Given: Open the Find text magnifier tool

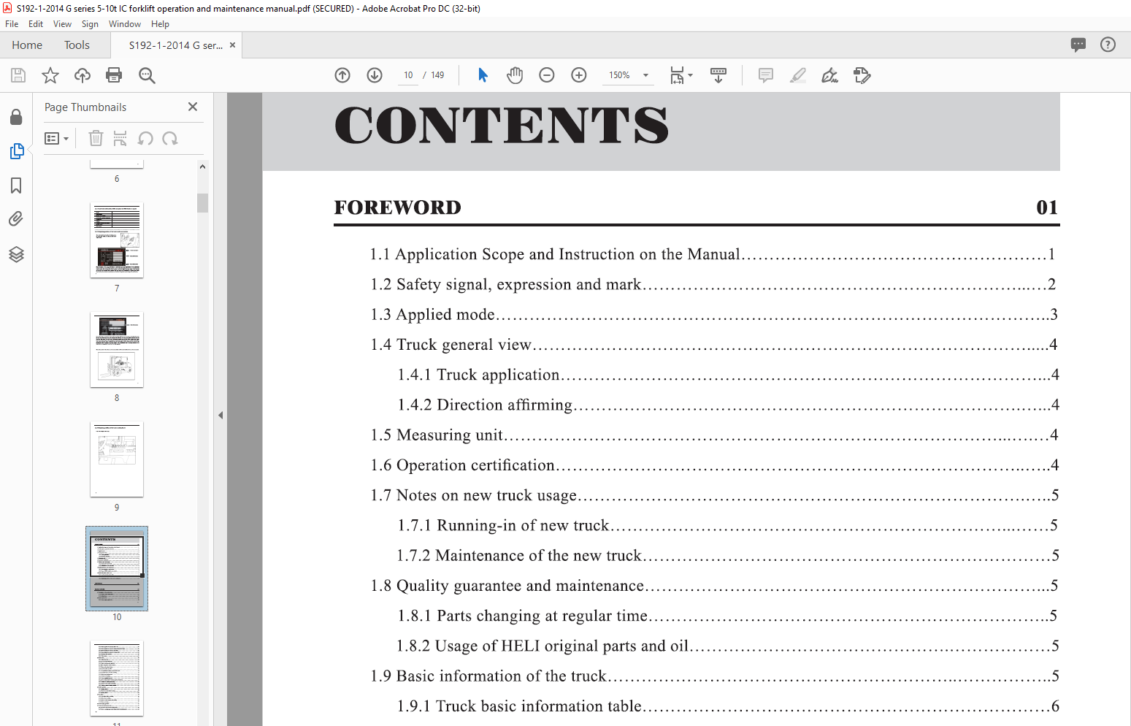Looking at the screenshot, I should tap(147, 75).
